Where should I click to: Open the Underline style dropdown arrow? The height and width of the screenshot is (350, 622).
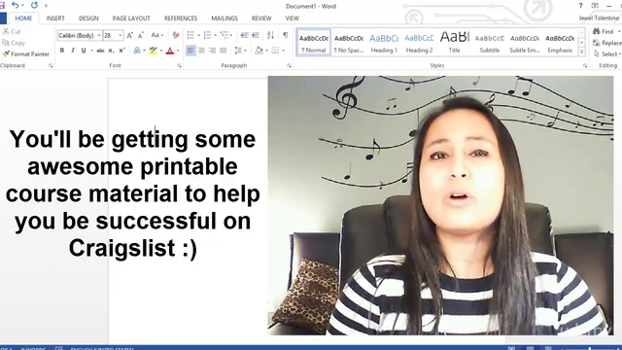(91, 51)
